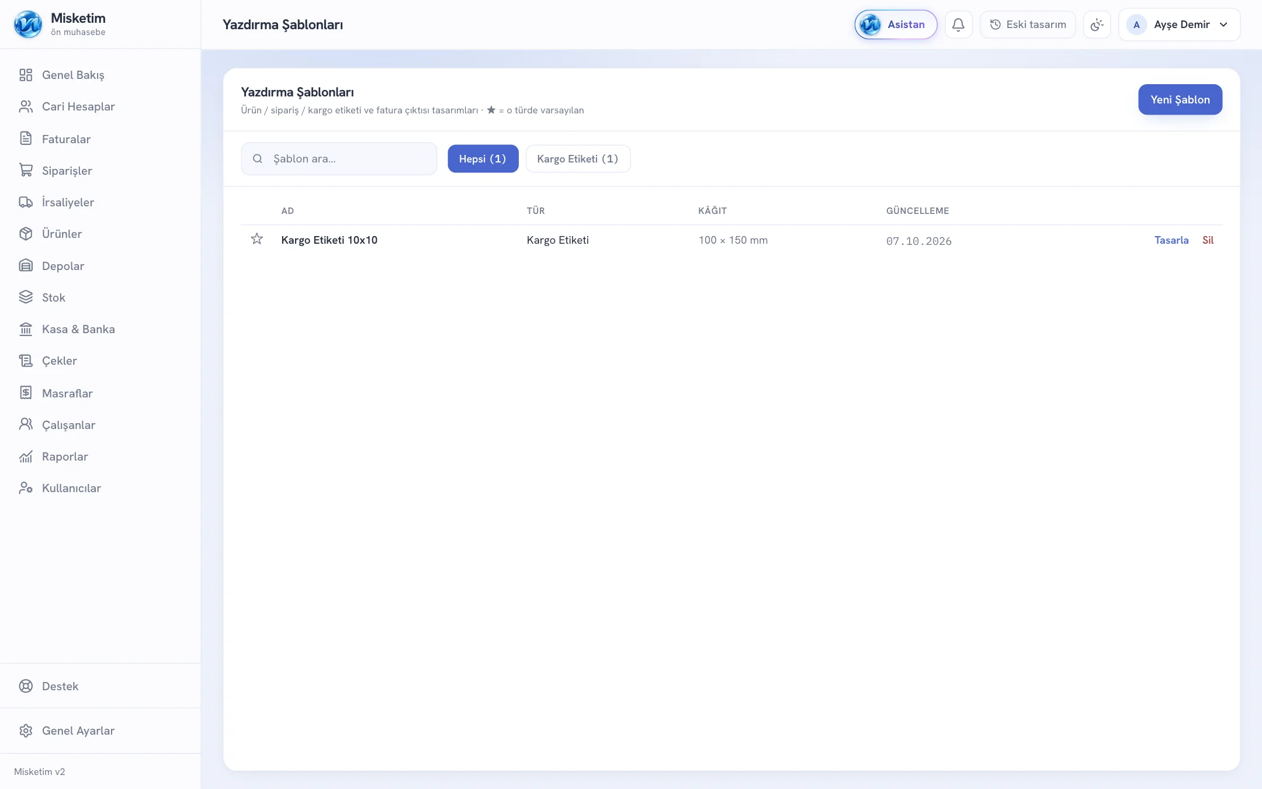Click the Raporlar chart icon
This screenshot has height=789, width=1262.
click(26, 456)
